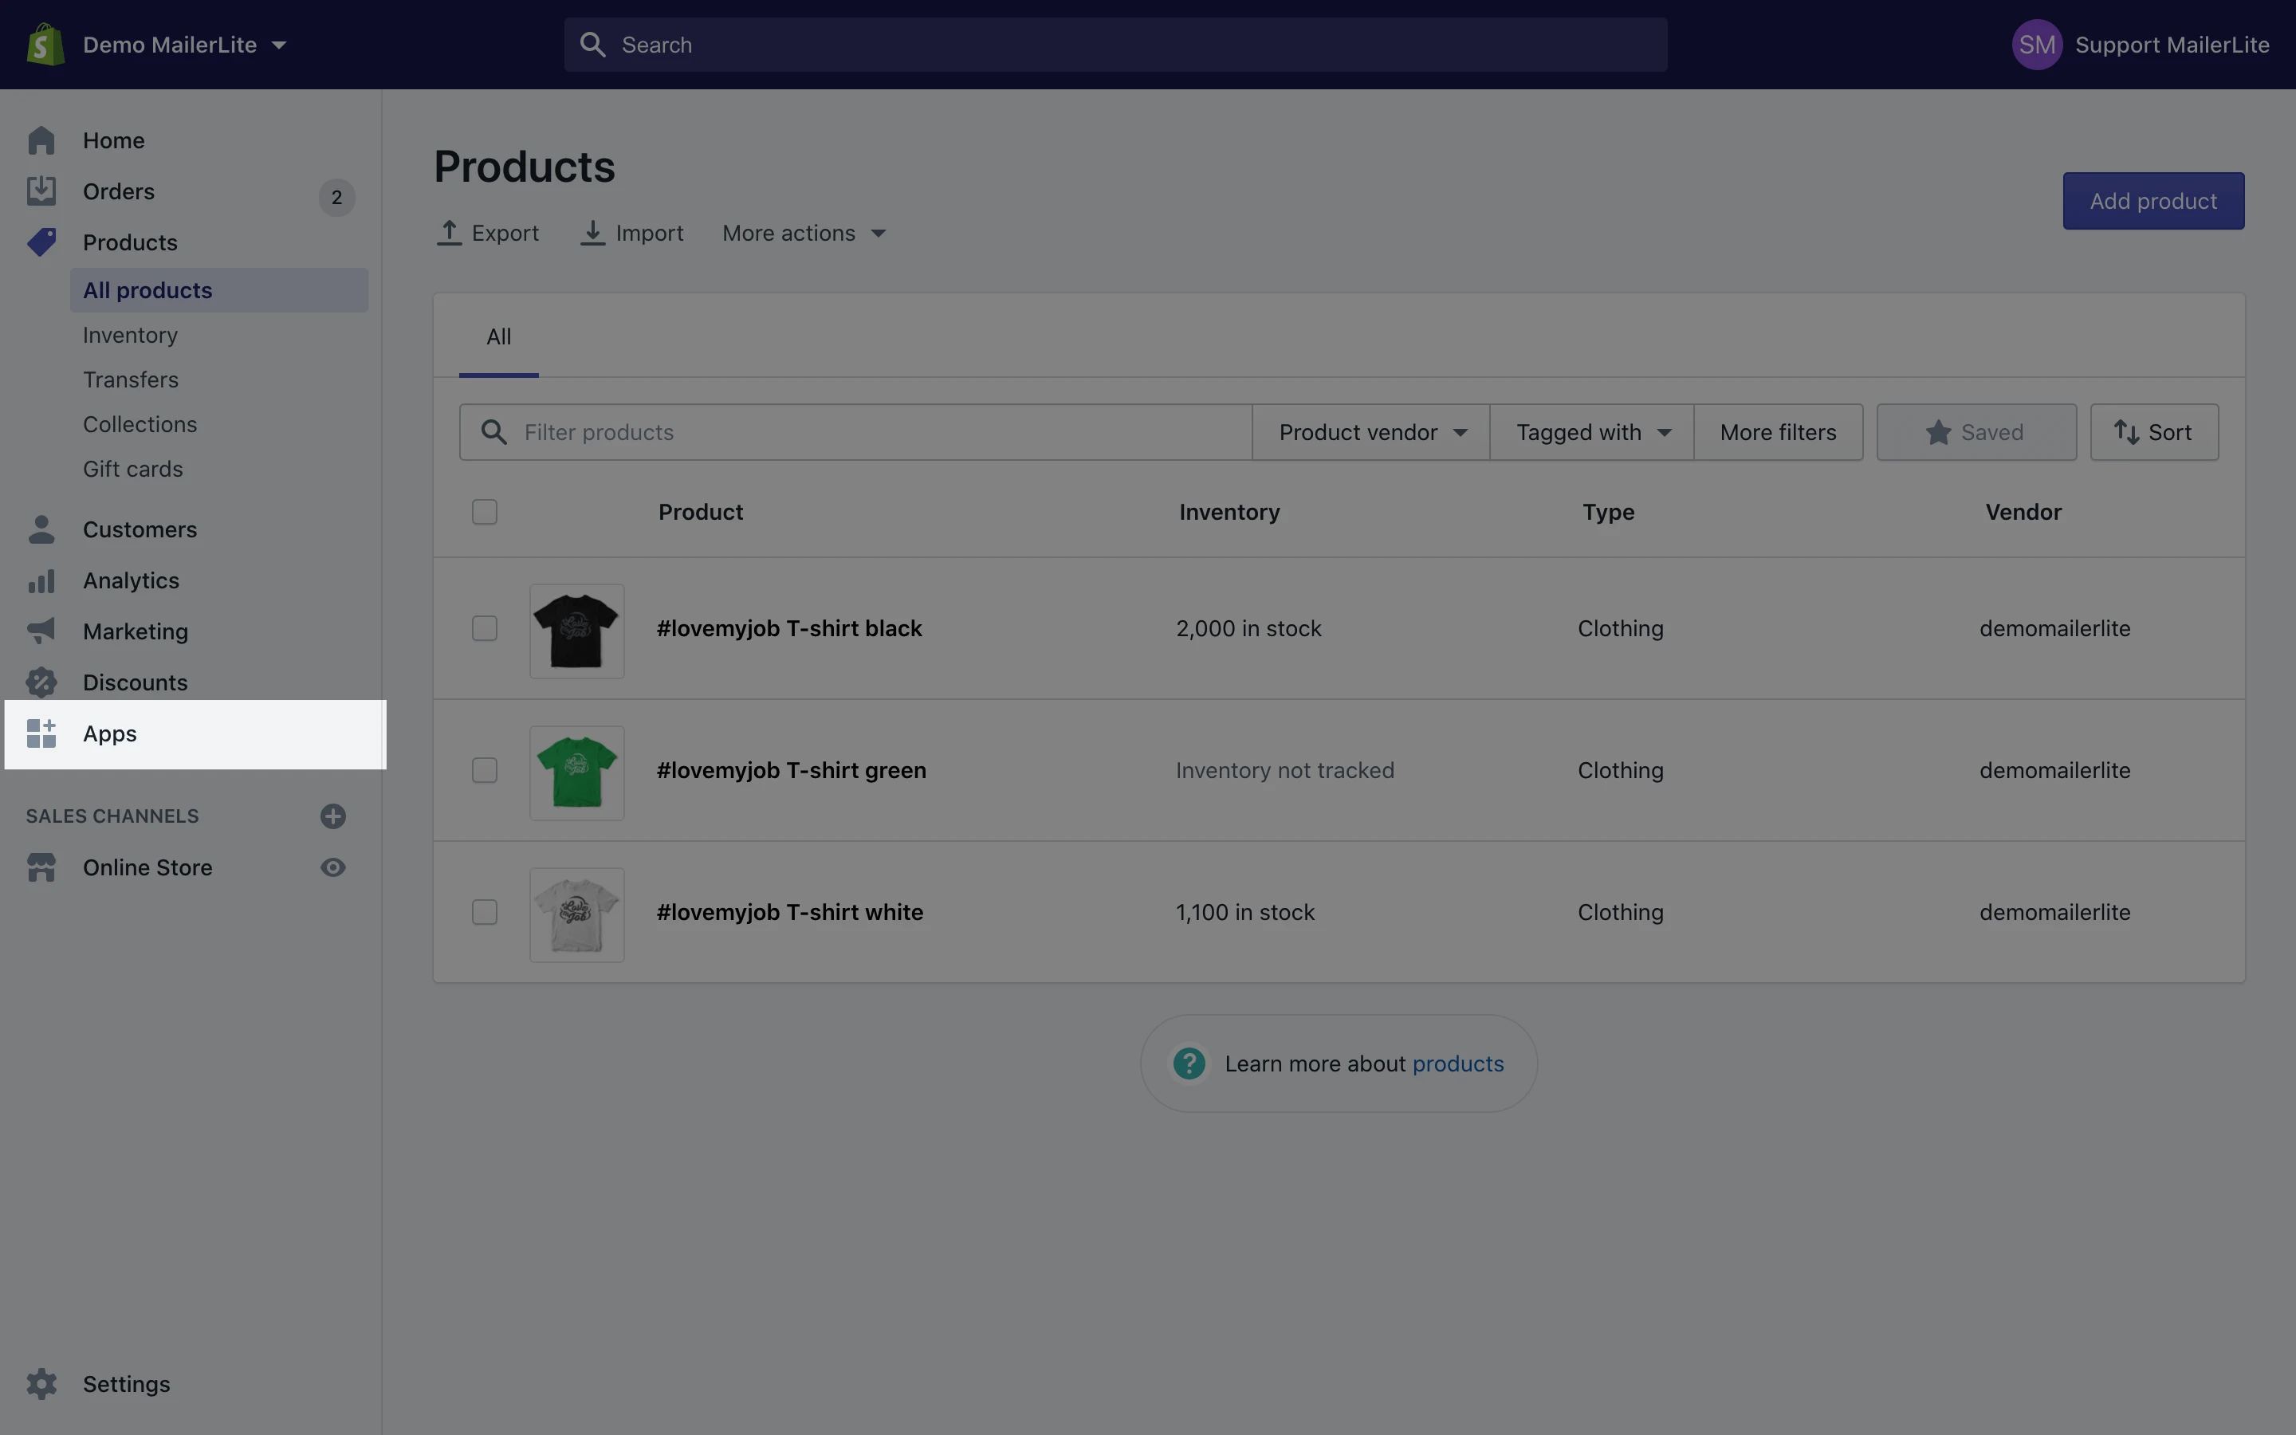This screenshot has height=1435, width=2296.
Task: Tick the #lovemyjob T-shirt green checkbox
Action: click(485, 769)
